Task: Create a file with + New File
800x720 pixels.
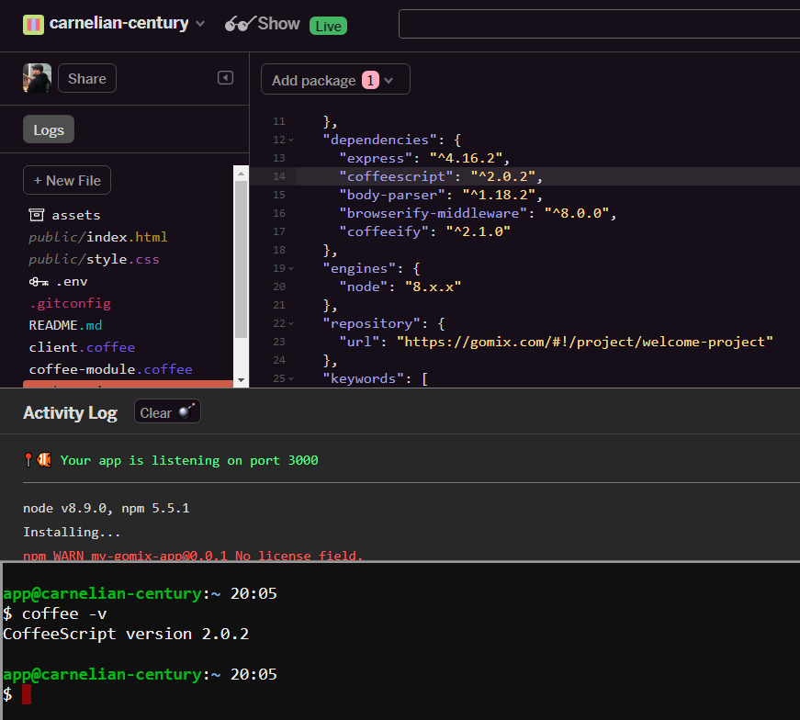Action: tap(67, 180)
